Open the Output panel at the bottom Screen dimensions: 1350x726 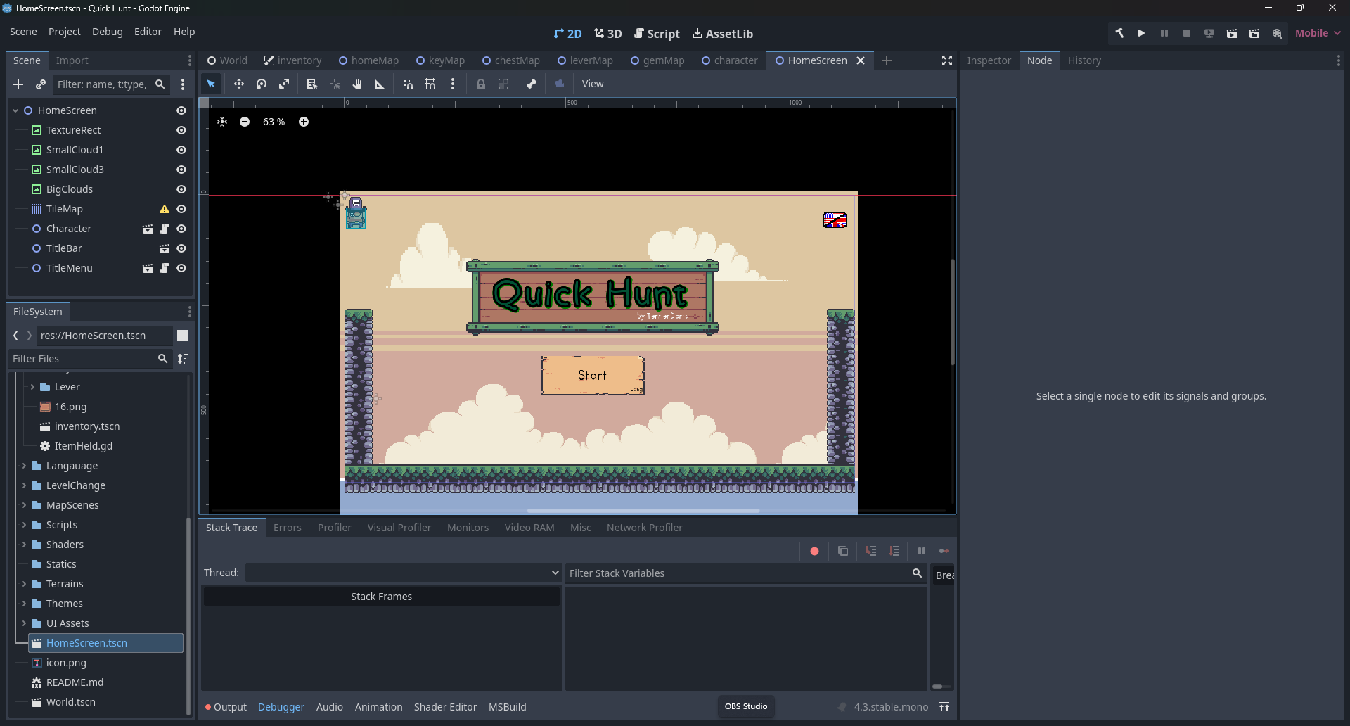[x=226, y=707]
